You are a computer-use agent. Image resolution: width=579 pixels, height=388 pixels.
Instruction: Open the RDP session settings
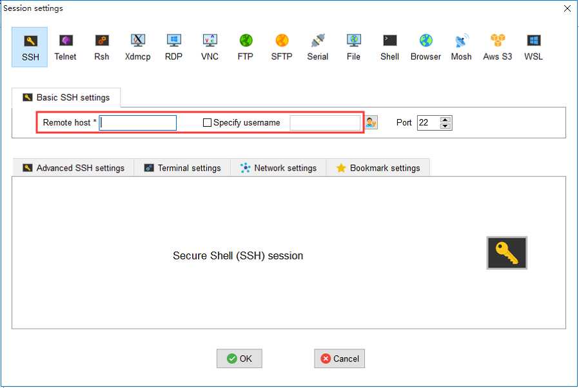click(x=173, y=47)
